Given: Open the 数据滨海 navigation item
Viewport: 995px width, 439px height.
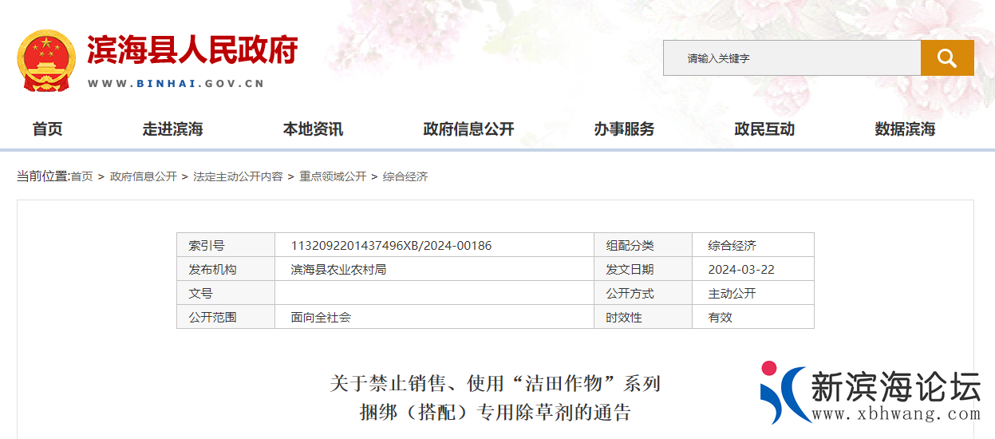Looking at the screenshot, I should (905, 129).
